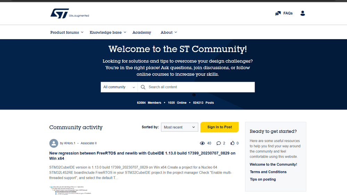Open the user profile icon
347x195 pixels.
coord(303,13)
